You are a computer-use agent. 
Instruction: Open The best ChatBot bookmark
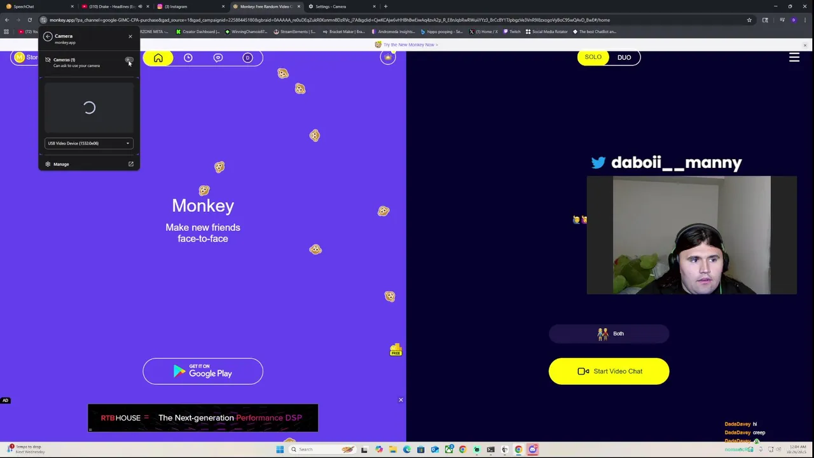click(595, 32)
